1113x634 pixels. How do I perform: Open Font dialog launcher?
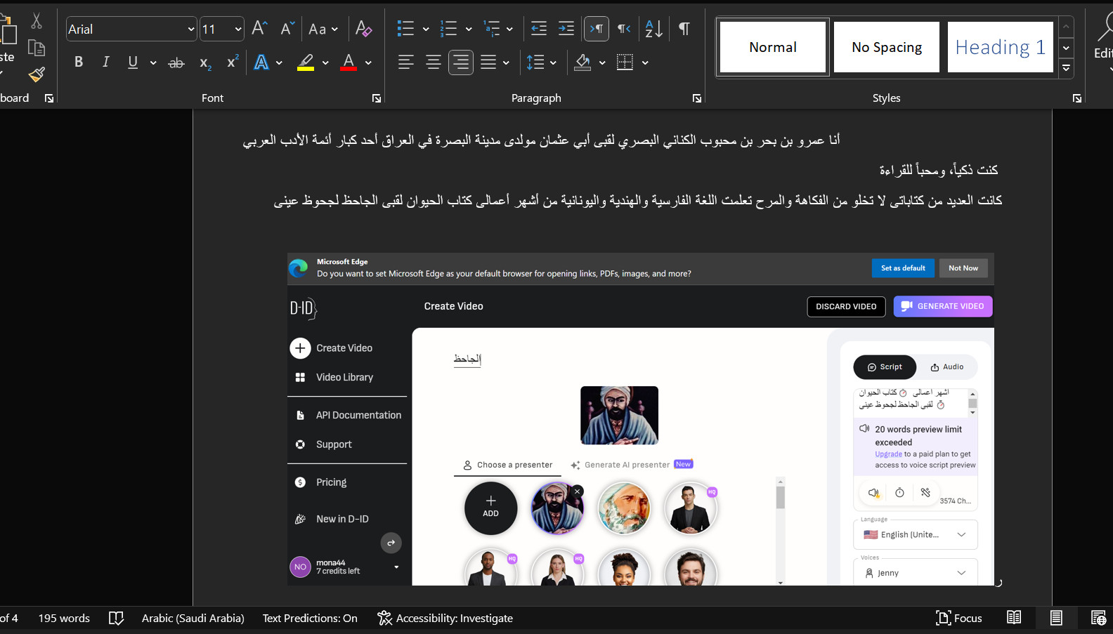377,98
